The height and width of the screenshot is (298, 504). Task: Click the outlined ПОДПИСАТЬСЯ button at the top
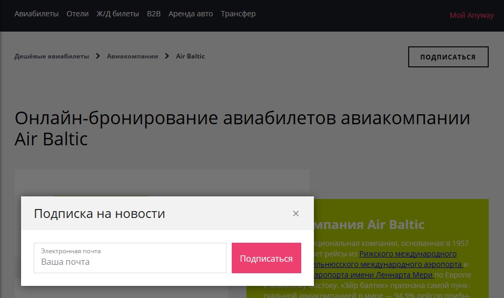(448, 57)
